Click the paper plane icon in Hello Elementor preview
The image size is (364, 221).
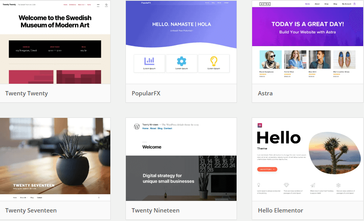[x=313, y=185]
